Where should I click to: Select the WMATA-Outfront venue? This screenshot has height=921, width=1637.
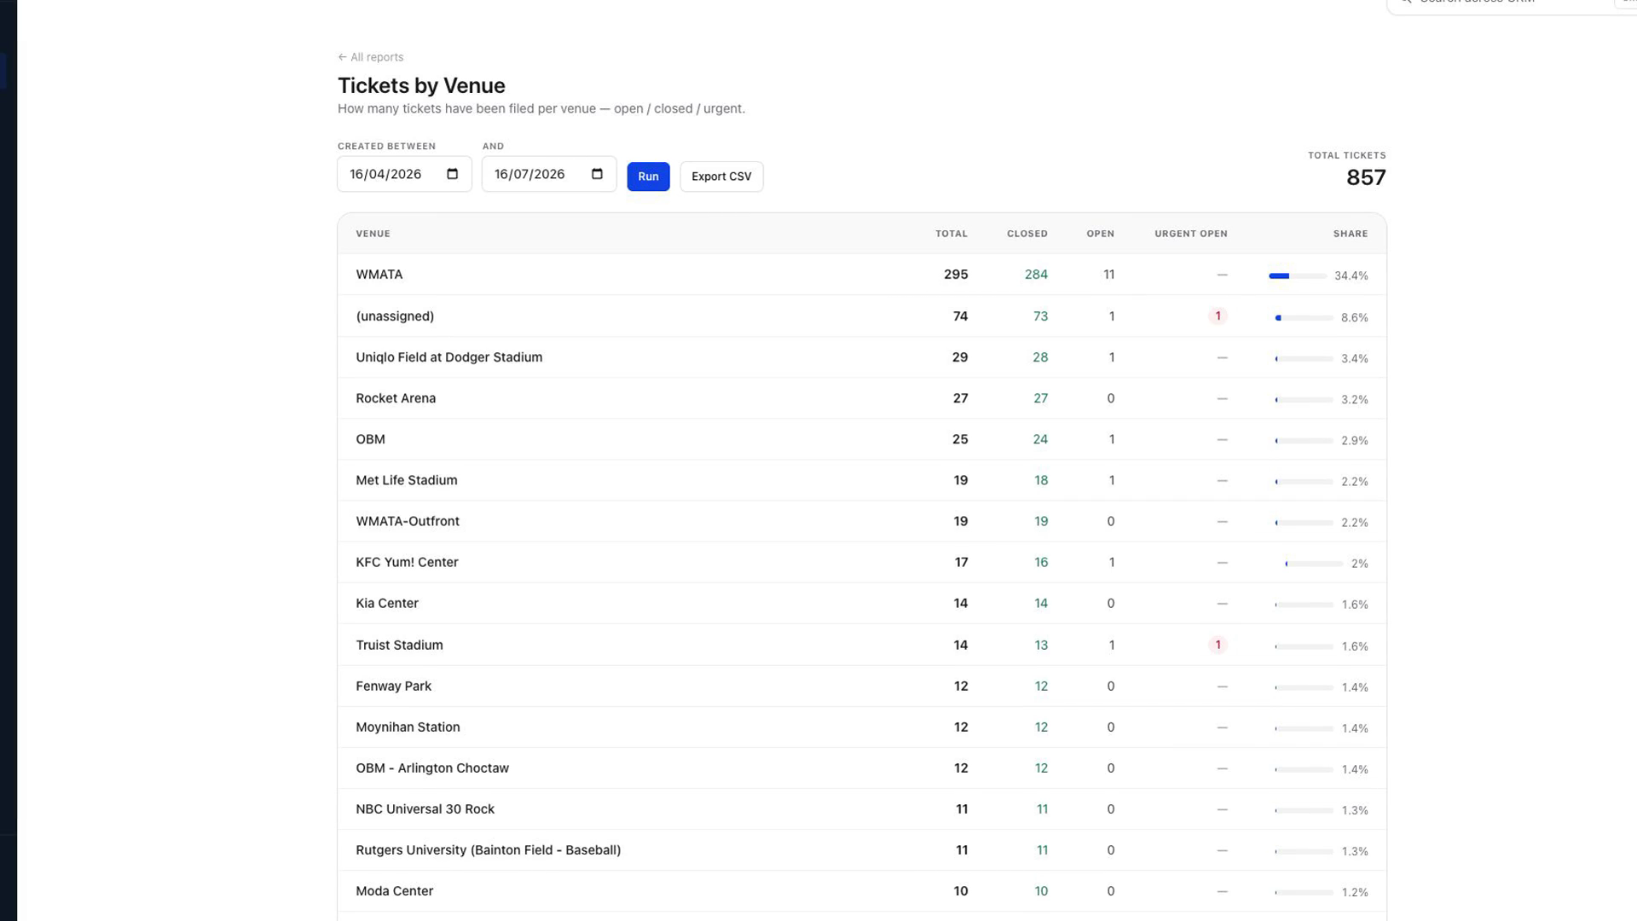pyautogui.click(x=408, y=521)
